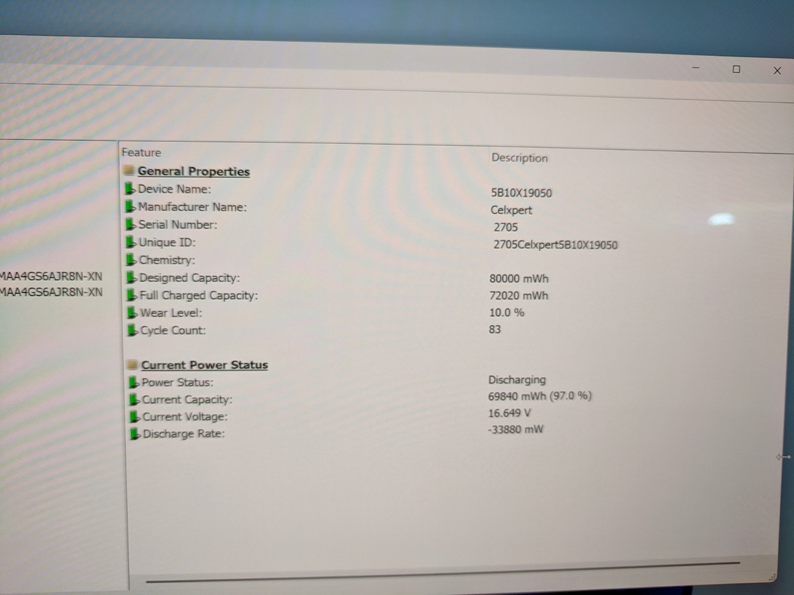Viewport: 794px width, 595px height.
Task: Click the Current Capacity battery icon
Action: [134, 400]
